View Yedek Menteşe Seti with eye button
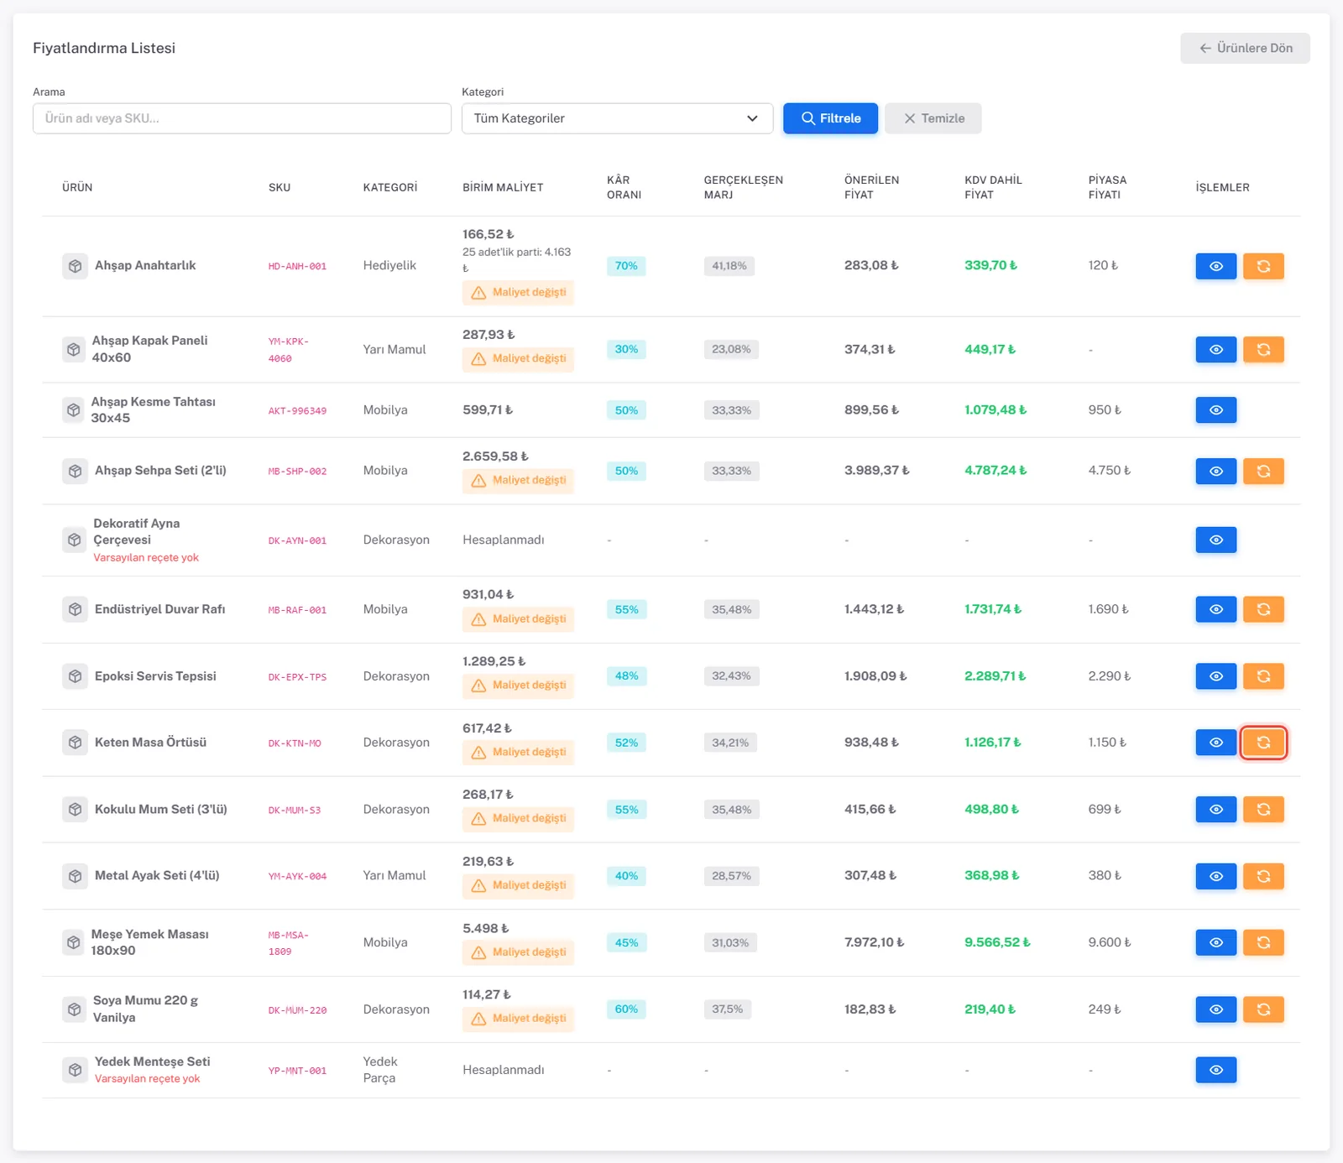Viewport: 1343px width, 1163px height. 1215,1070
